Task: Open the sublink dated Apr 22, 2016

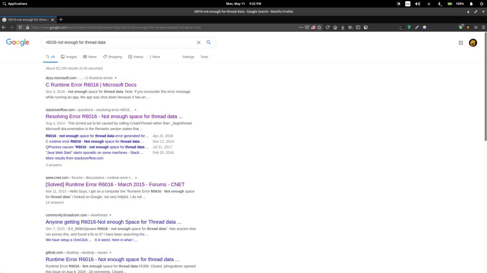Action: (x=97, y=136)
